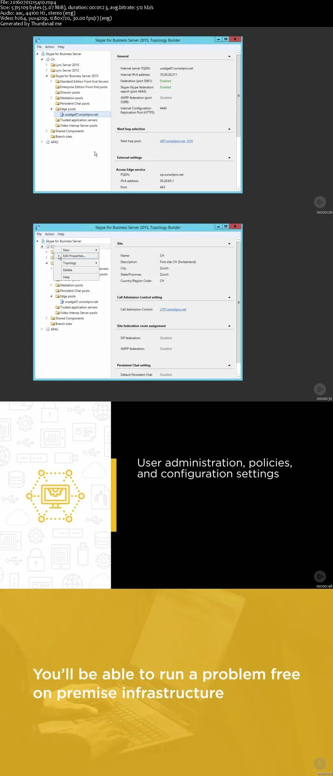Click the Skype for Business Server root icon in the General-details window
Image resolution: width=333 pixels, height=776 pixels.
(43, 54)
